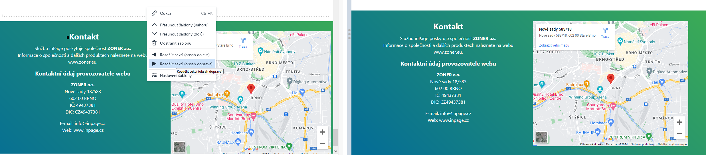706x155 pixels.
Task: Click Nahlásit chybu v mapě link
Action: pyautogui.click(x=672, y=144)
